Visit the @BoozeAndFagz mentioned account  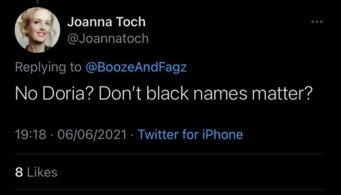(136, 67)
